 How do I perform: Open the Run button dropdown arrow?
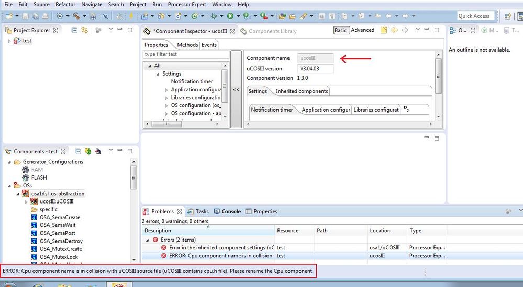click(238, 16)
